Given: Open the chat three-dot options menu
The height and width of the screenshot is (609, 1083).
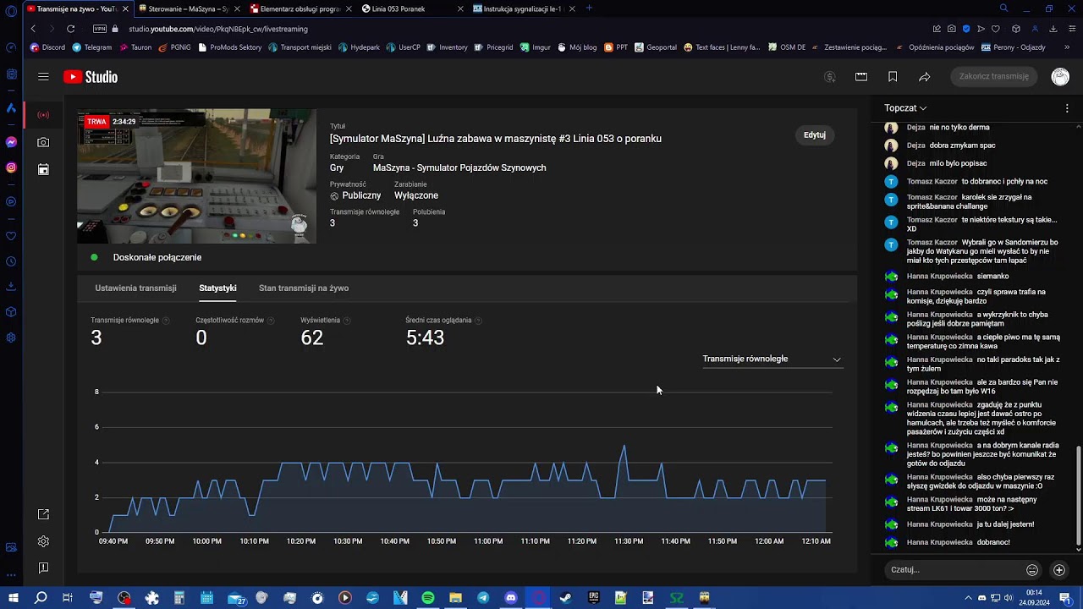Looking at the screenshot, I should (x=1067, y=108).
